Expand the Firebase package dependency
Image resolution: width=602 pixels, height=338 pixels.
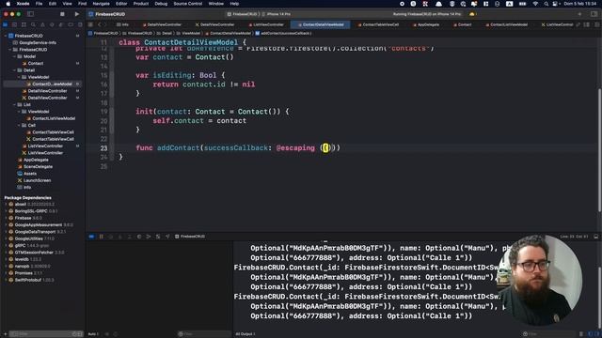6,218
